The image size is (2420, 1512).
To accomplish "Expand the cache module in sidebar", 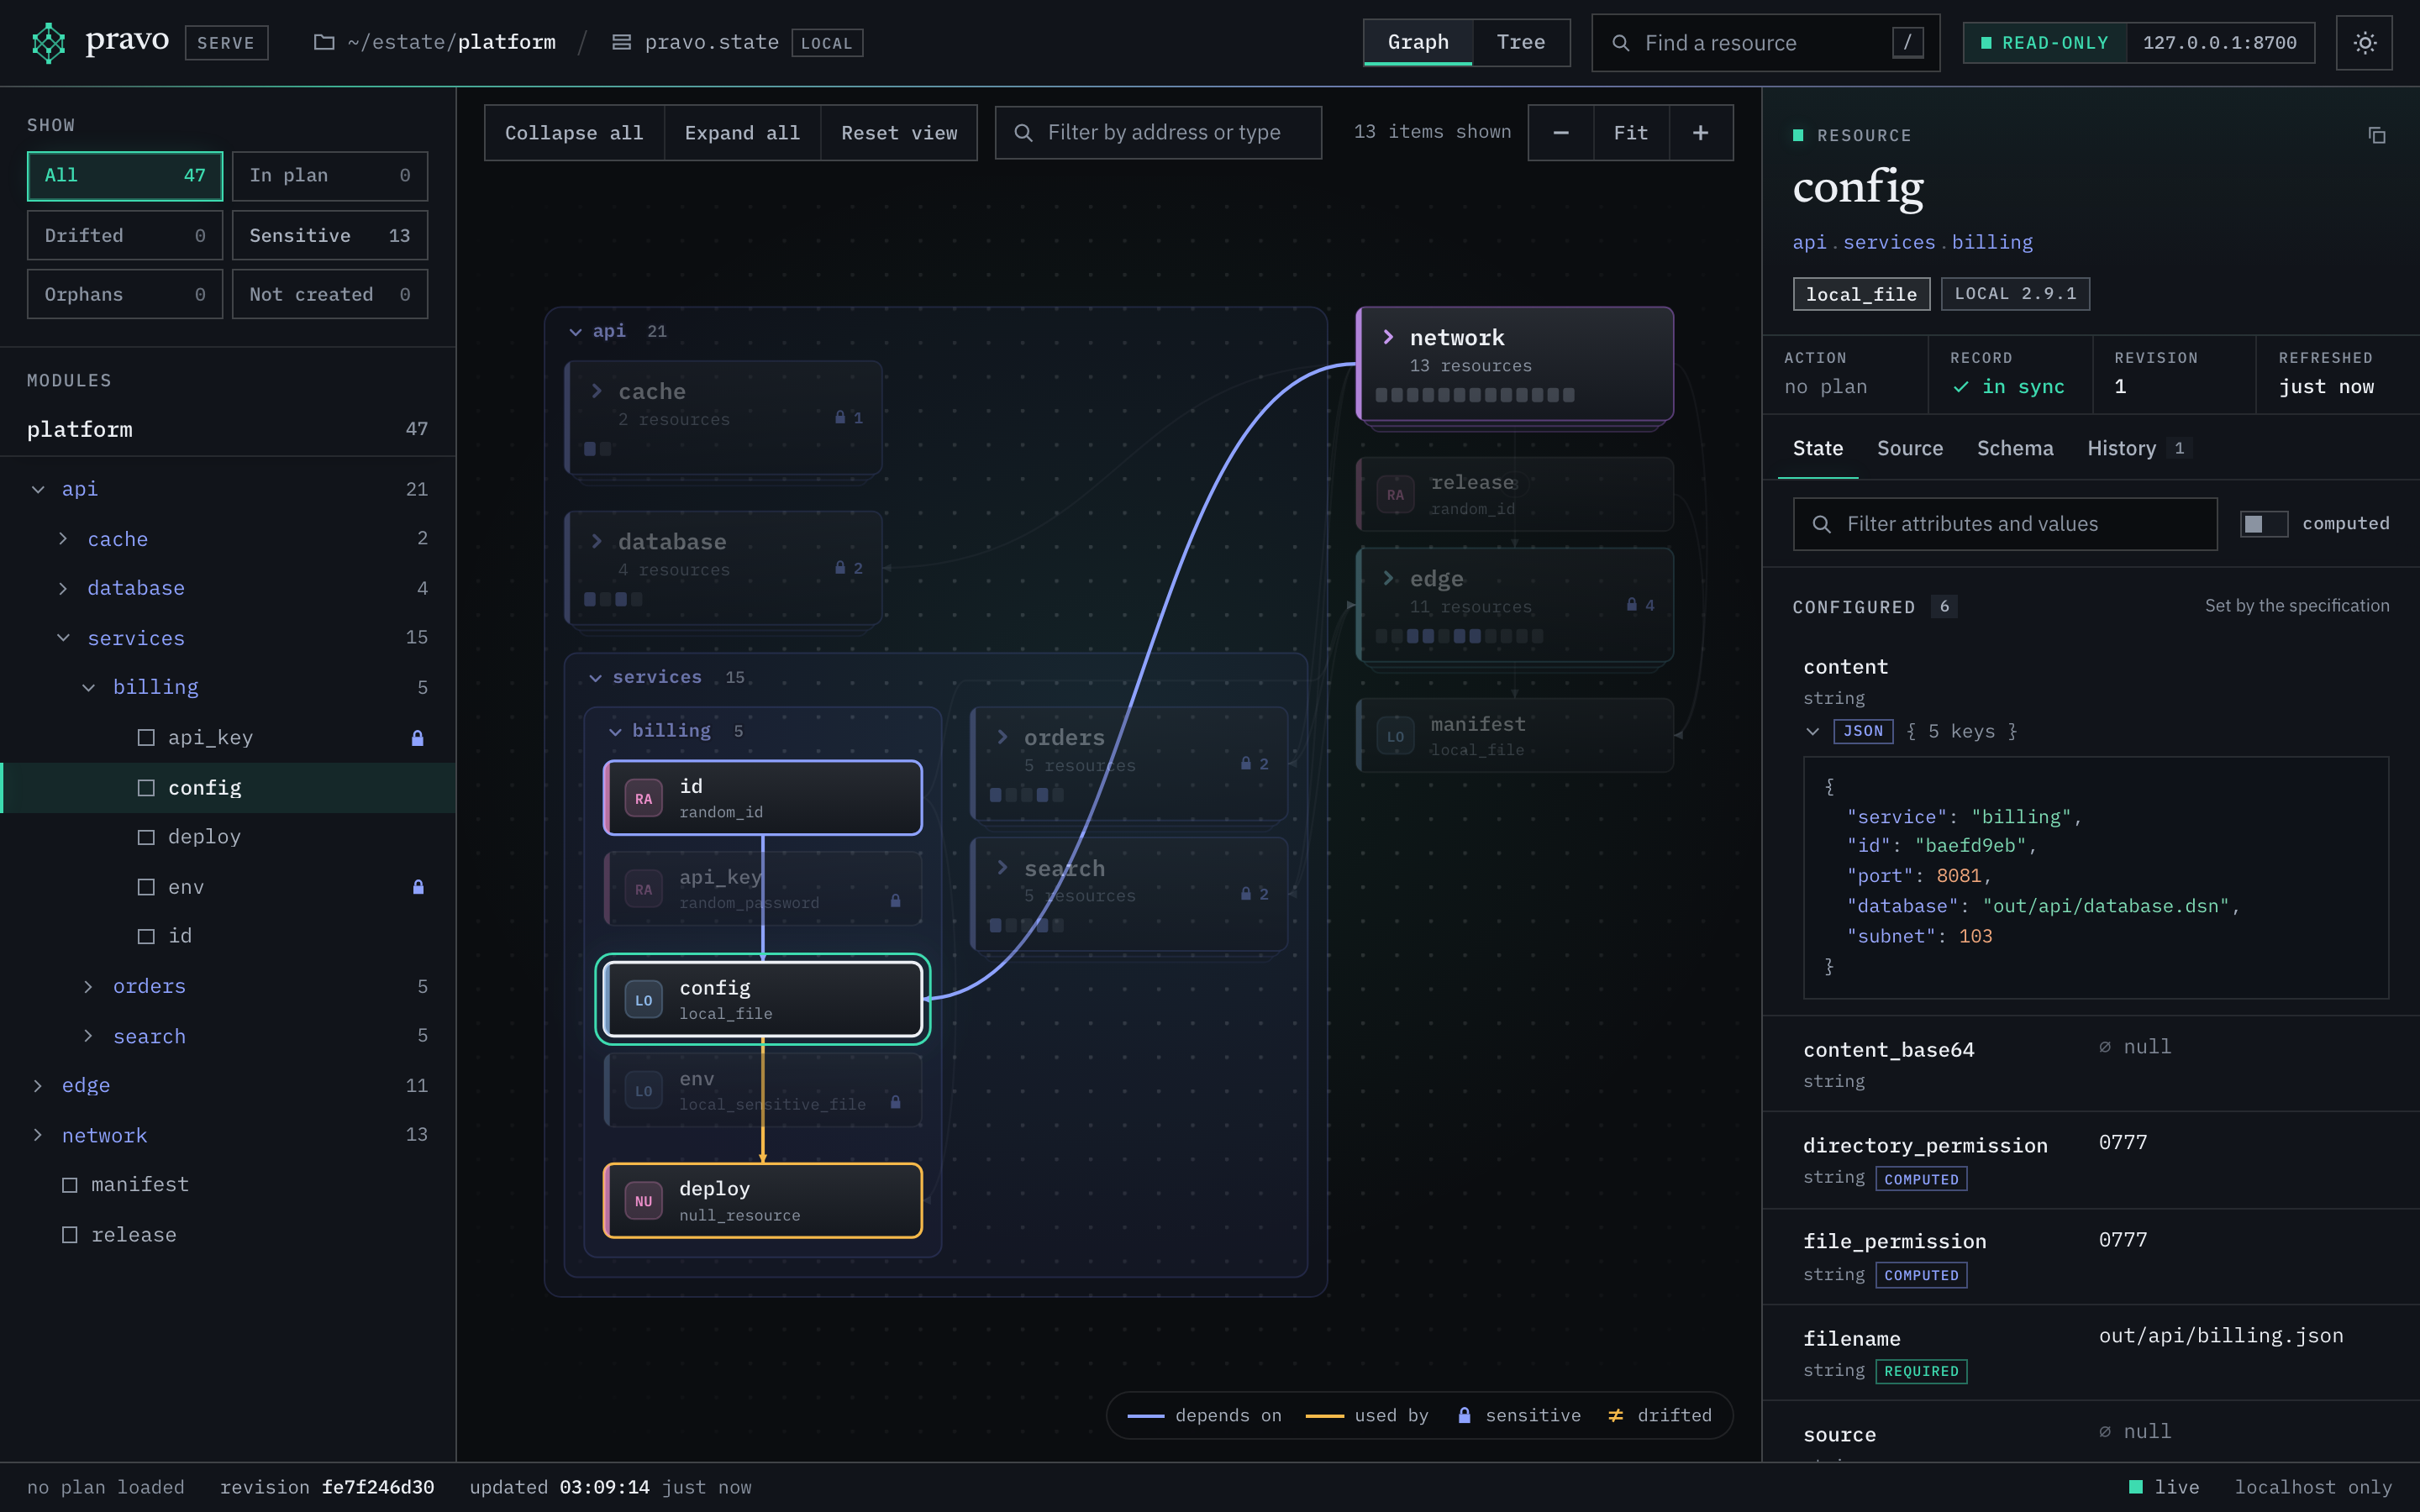I will pos(63,539).
